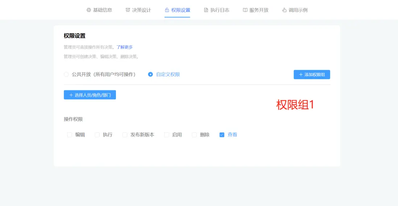The image size is (398, 206).
Task: Click the 了解更多 link
Action: coord(124,47)
